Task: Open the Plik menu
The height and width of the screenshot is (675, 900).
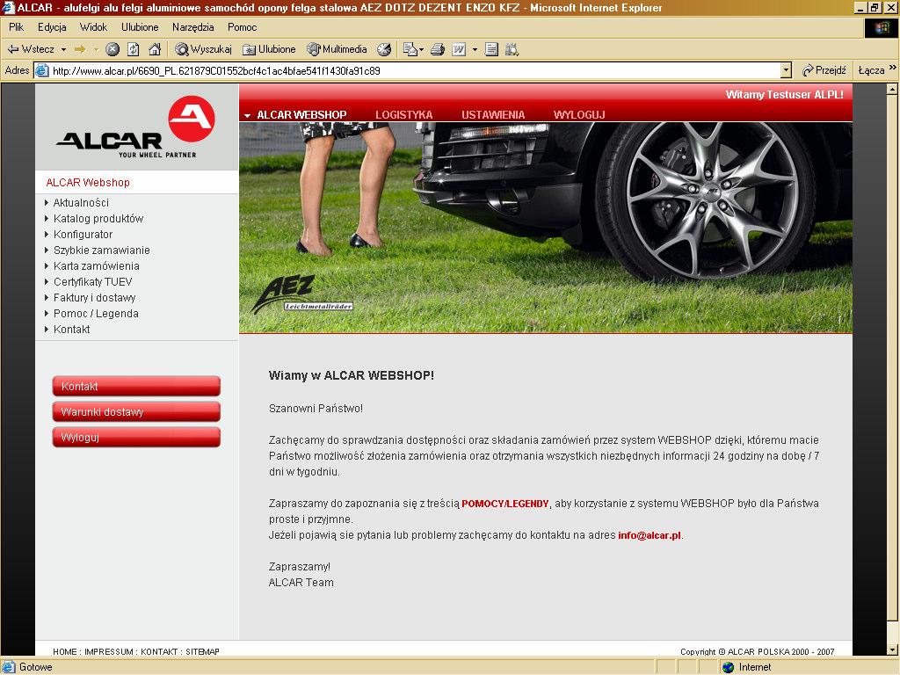Action: click(16, 27)
